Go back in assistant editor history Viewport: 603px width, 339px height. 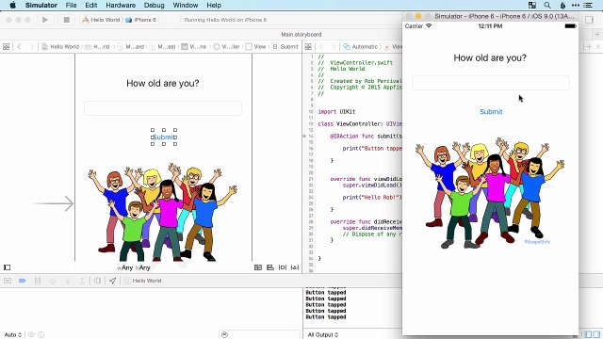pyautogui.click(x=321, y=46)
